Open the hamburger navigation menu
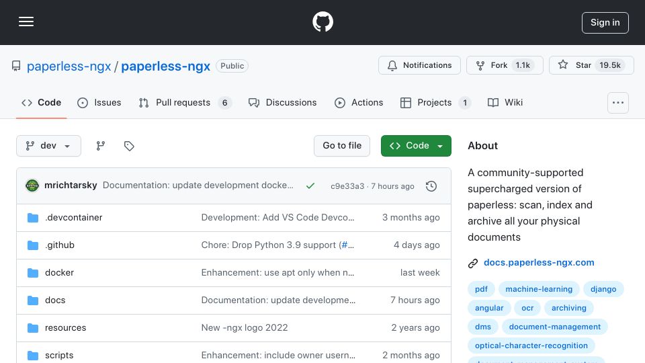 click(x=26, y=22)
